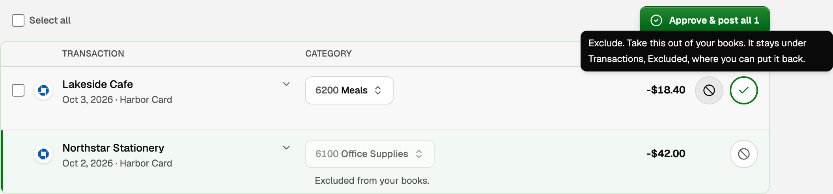
Task: Open the Lakeside Cafe transaction name
Action: pos(97,84)
